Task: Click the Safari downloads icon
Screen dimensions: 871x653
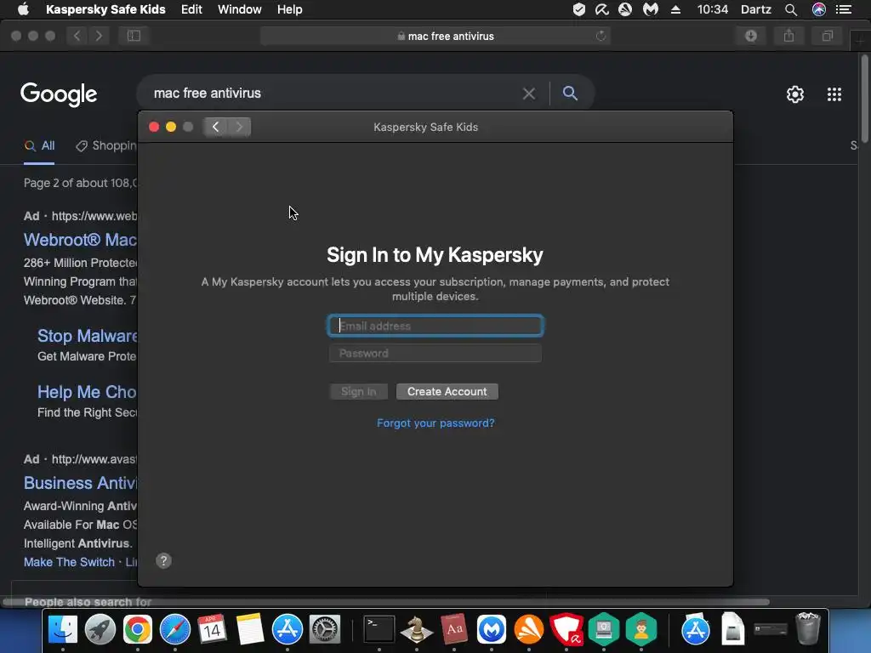Action: pyautogui.click(x=751, y=36)
